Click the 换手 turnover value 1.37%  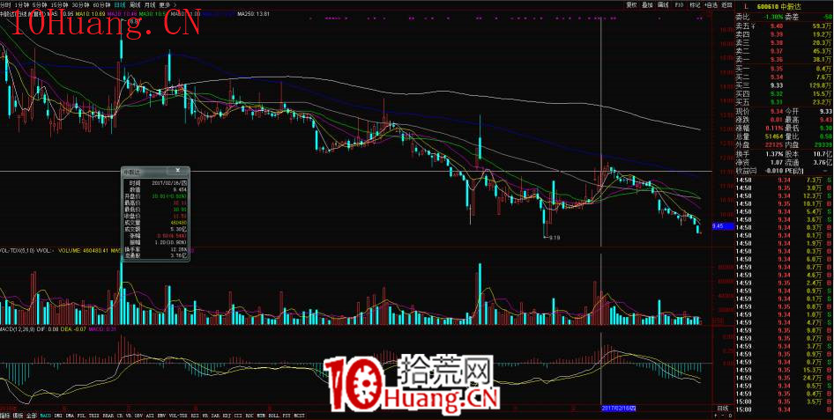[x=774, y=153]
